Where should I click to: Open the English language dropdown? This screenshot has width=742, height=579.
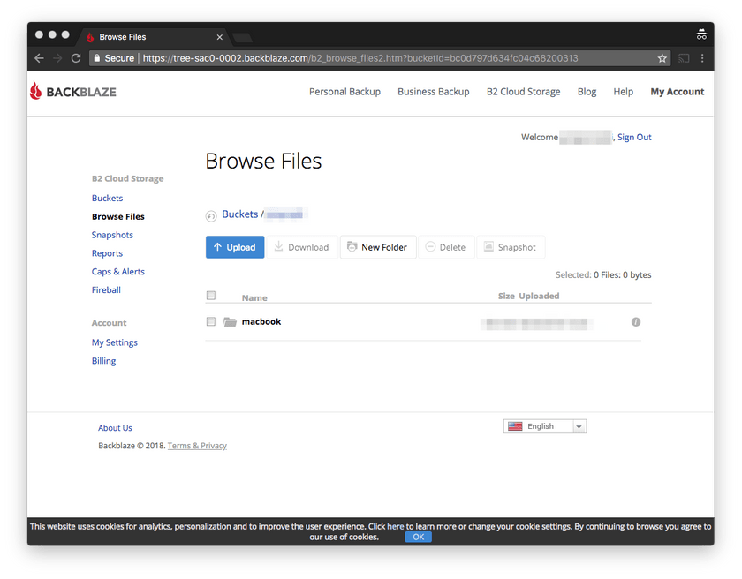click(x=545, y=426)
